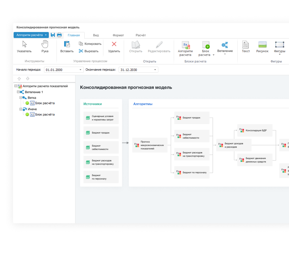The height and width of the screenshot is (253, 289).
Task: Switch to the Расчёт tab
Action: click(x=141, y=35)
